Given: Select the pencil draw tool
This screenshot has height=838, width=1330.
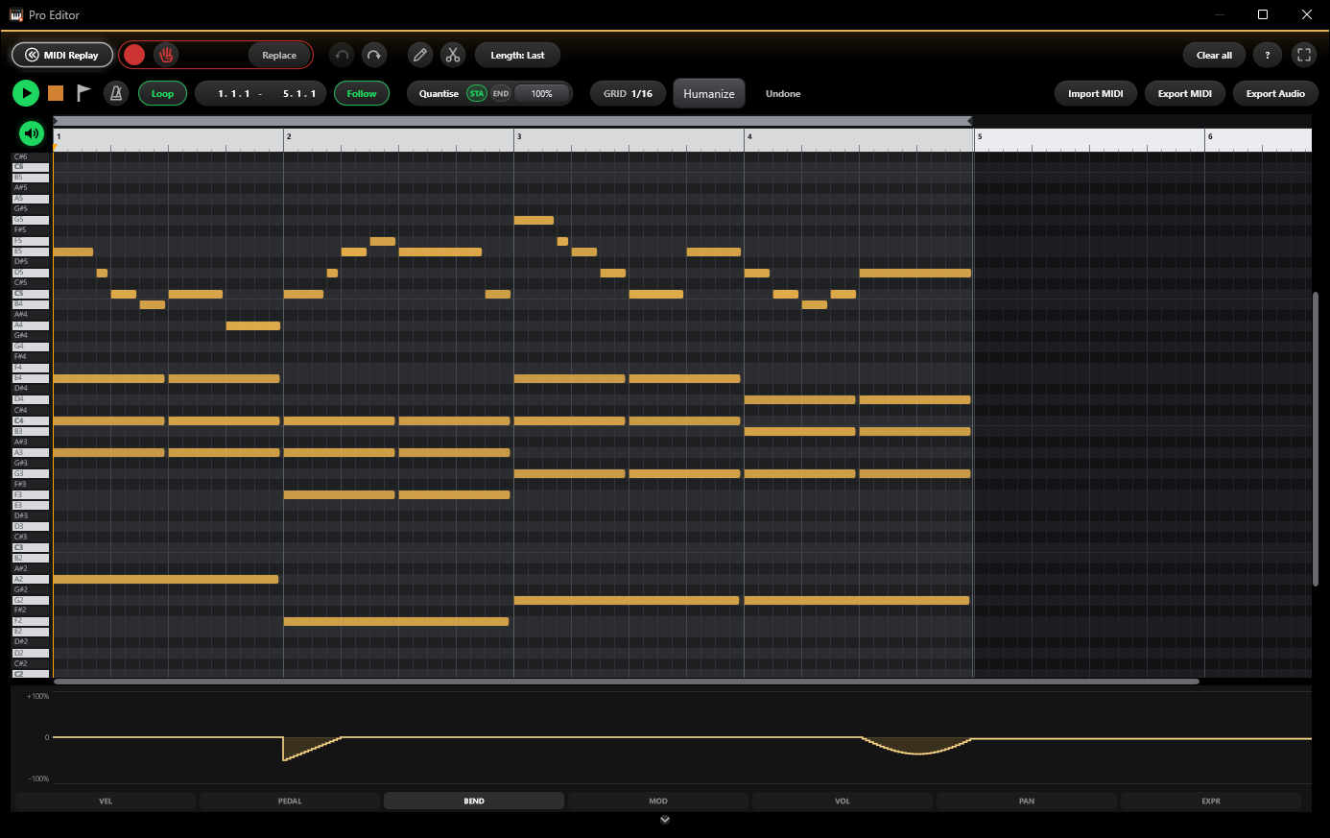Looking at the screenshot, I should point(420,55).
